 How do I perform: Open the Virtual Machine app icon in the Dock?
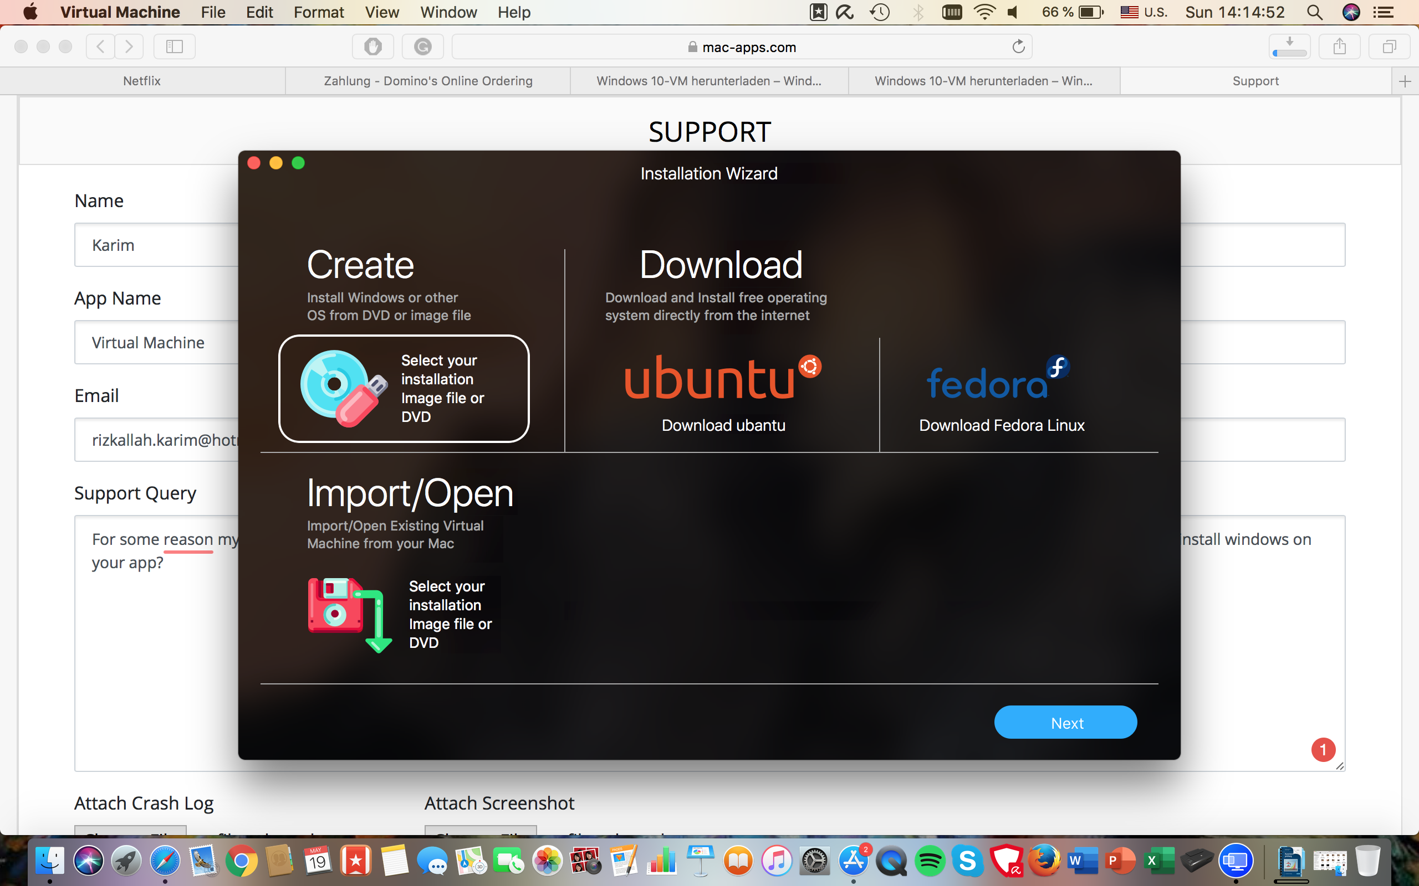[x=1236, y=862]
